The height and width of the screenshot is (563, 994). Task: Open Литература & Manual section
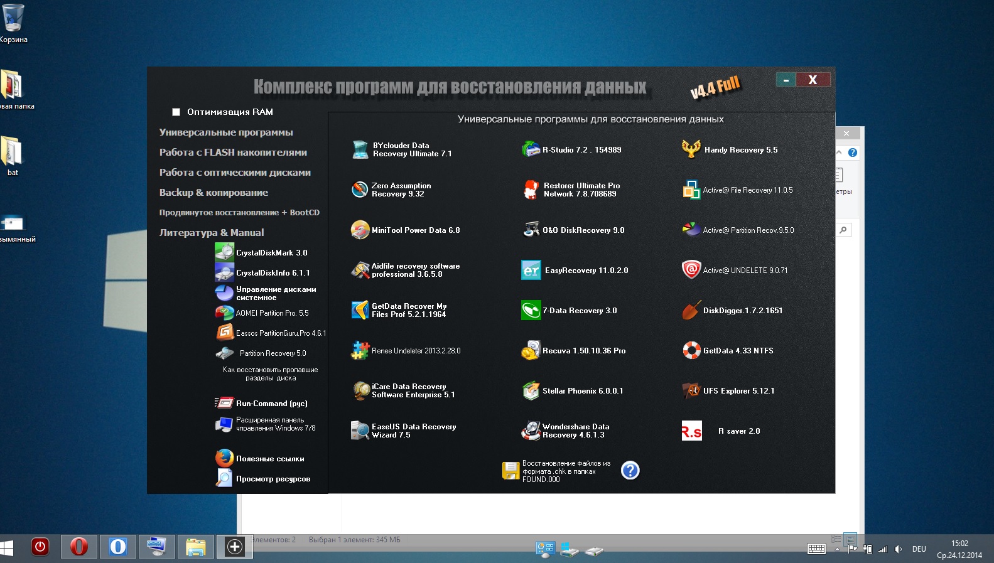pos(212,233)
